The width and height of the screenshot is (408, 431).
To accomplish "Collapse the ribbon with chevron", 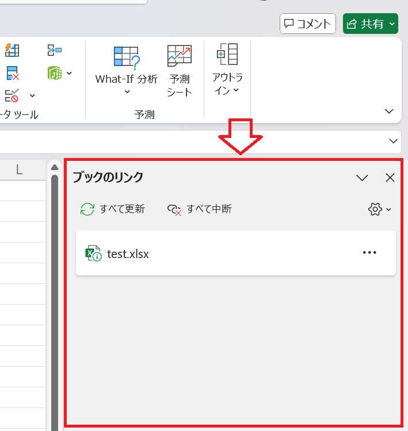I will coord(389,111).
